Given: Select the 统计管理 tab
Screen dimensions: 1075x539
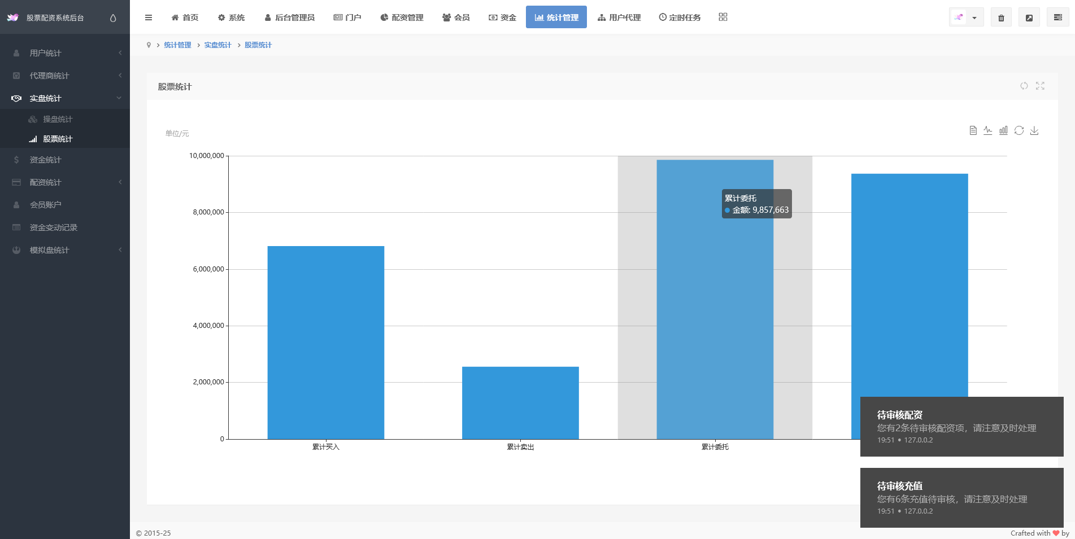Looking at the screenshot, I should click(556, 17).
